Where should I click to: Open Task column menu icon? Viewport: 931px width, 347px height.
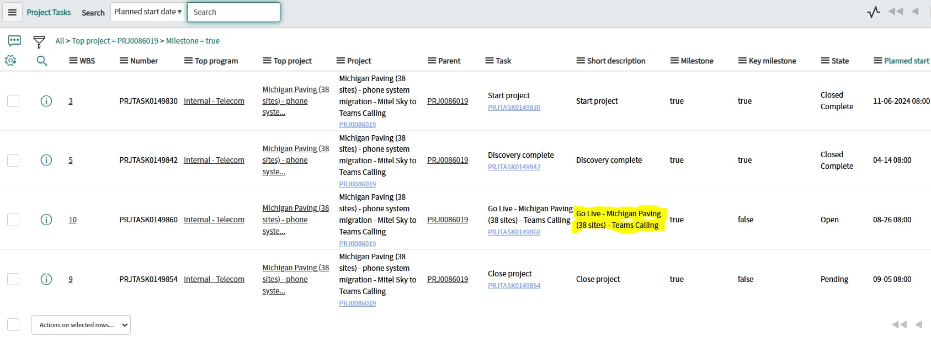click(489, 61)
